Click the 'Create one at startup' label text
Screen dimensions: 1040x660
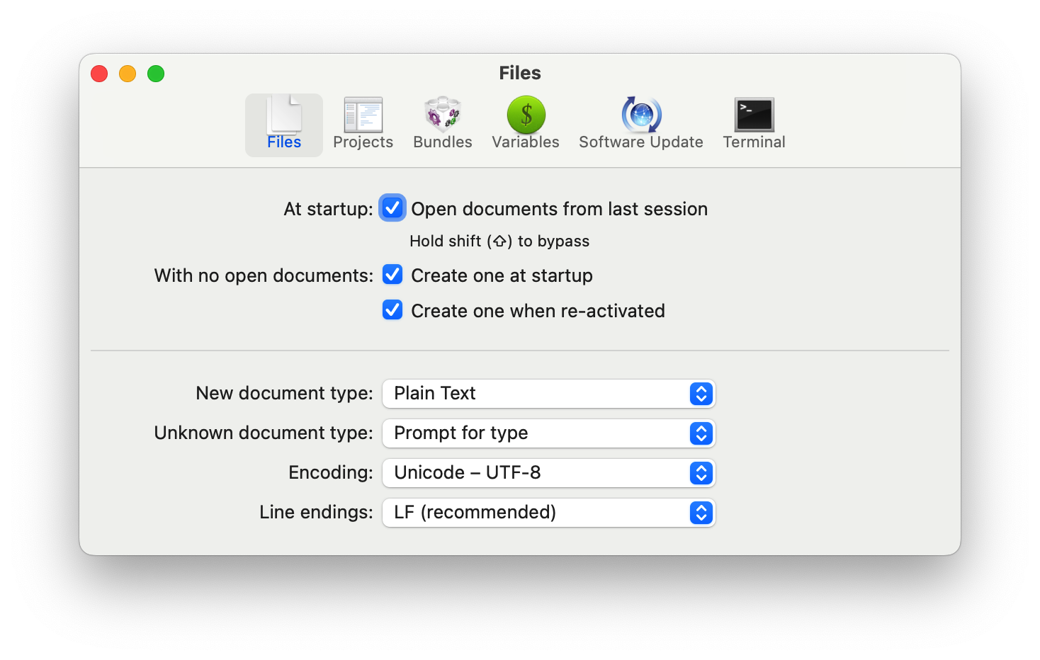pyautogui.click(x=502, y=275)
